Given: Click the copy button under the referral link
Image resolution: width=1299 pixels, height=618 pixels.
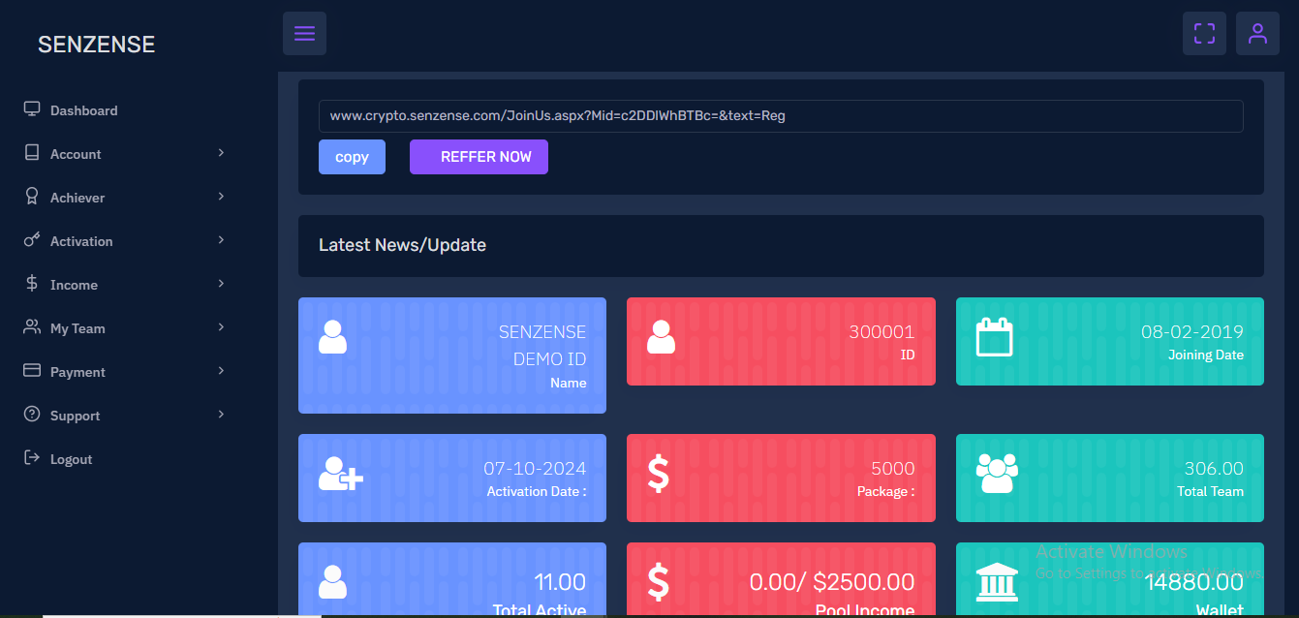Looking at the screenshot, I should tap(352, 157).
